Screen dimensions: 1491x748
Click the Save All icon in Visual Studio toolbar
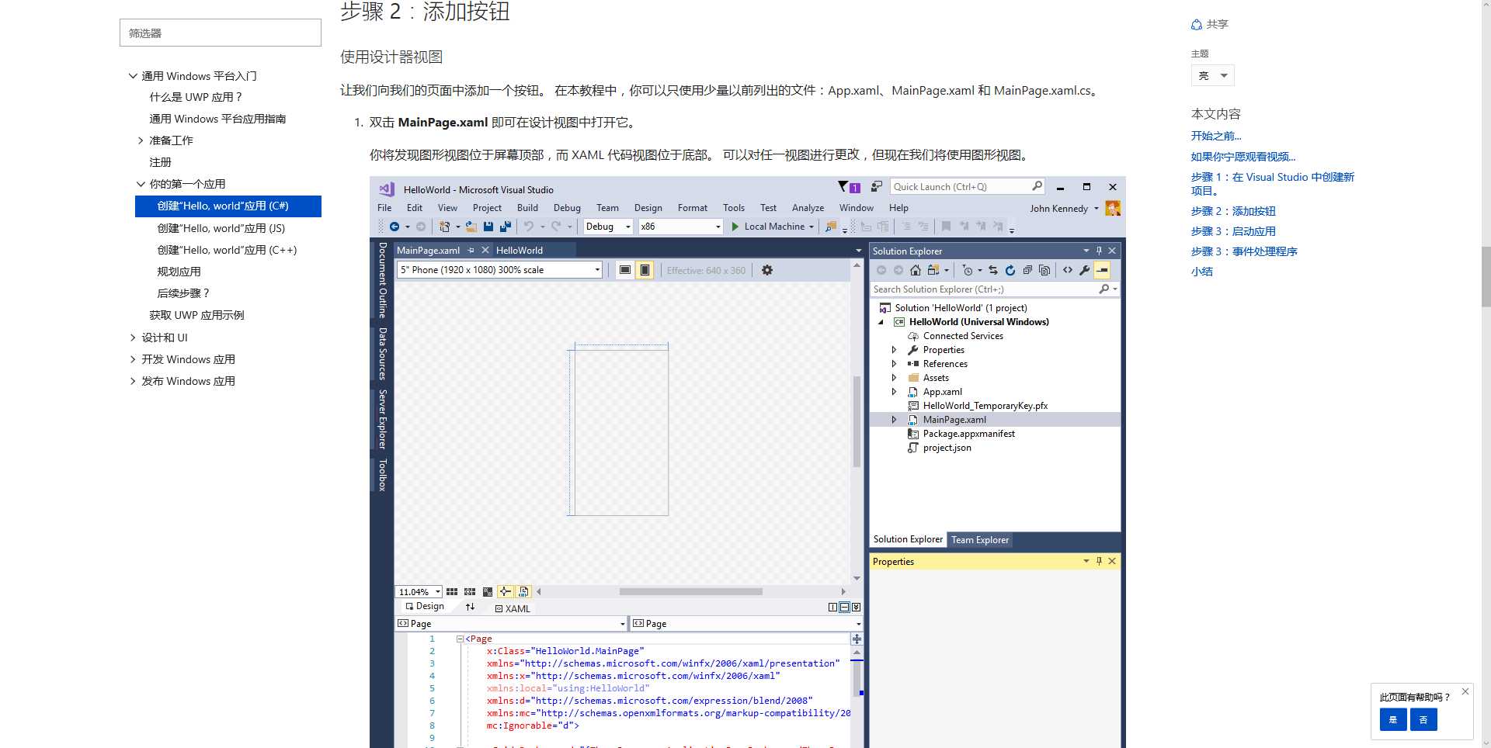[506, 227]
